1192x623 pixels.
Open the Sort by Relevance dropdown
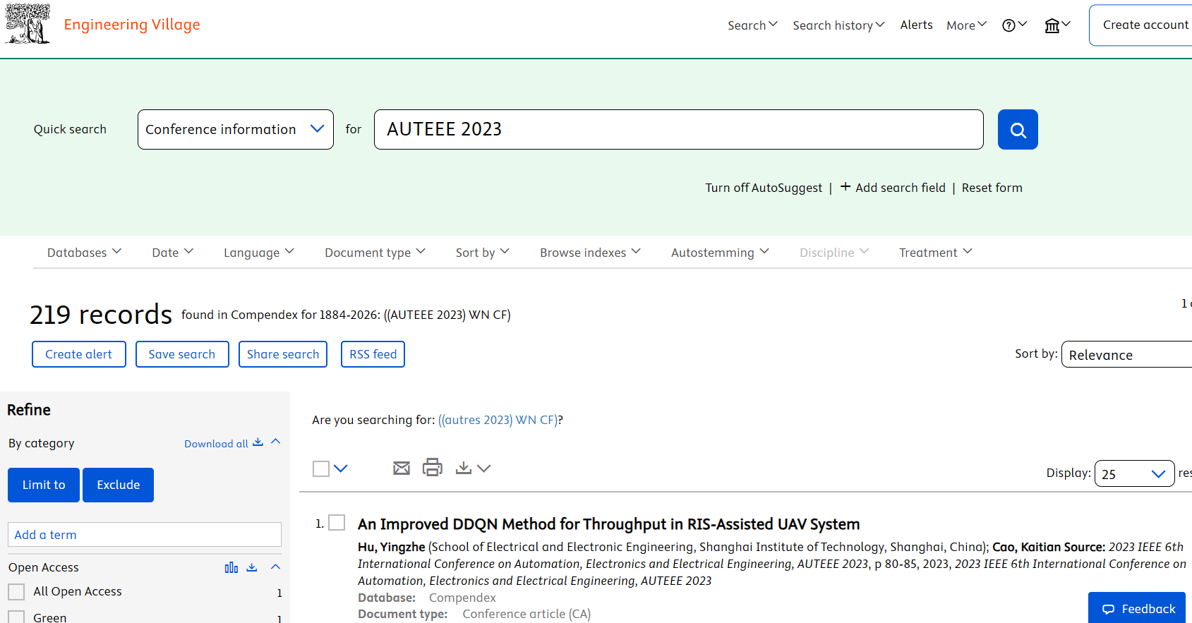[1126, 354]
